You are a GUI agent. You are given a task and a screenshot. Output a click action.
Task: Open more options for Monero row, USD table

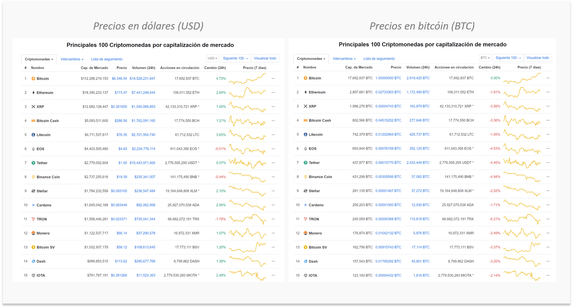[x=273, y=233]
